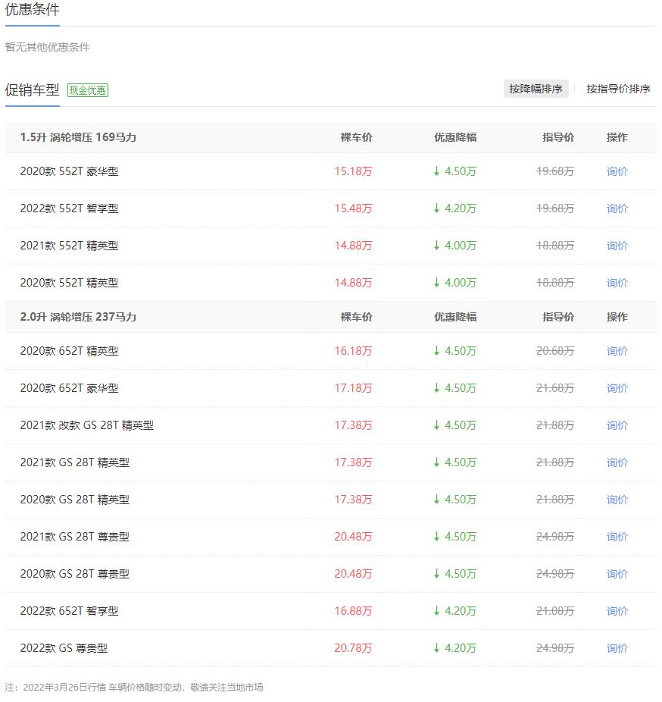This screenshot has width=662, height=702.
Task: Click the 4.00万 discount for 2021款 552T 精英型
Action: (x=455, y=246)
